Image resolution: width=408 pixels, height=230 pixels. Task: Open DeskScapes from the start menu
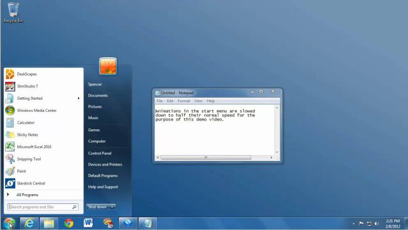pyautogui.click(x=27, y=74)
